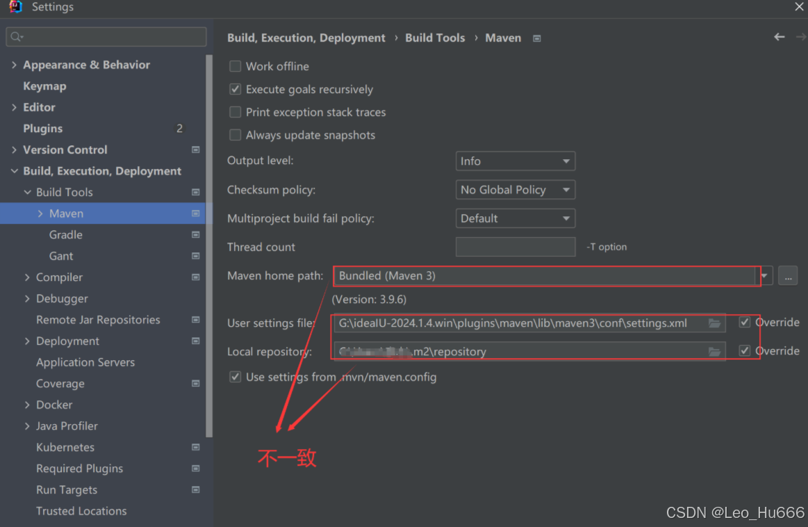Click the project icon on Build Tools row
The height and width of the screenshot is (527, 808).
196,192
